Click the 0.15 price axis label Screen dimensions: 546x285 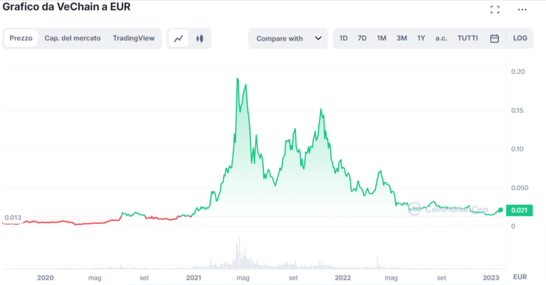point(517,111)
